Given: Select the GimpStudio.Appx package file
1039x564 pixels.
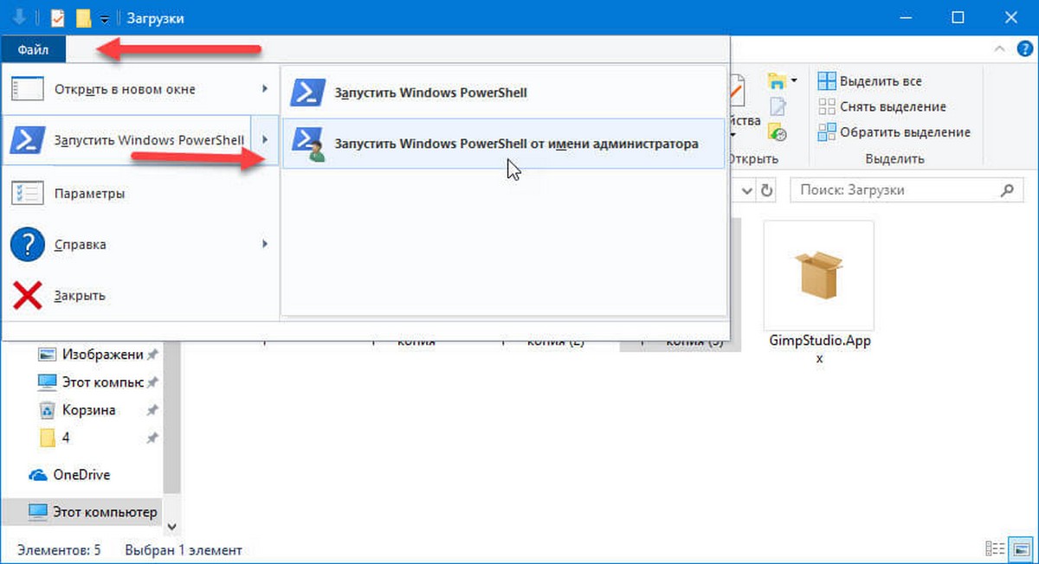Looking at the screenshot, I should pyautogui.click(x=818, y=294).
